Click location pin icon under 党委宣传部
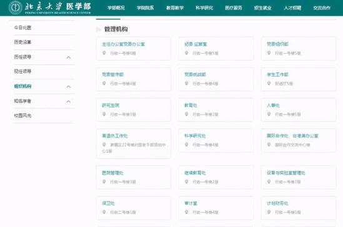 pos(104,83)
